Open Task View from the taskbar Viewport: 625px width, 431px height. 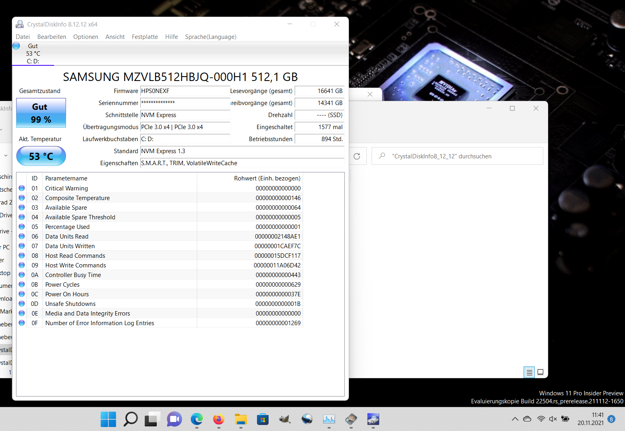tap(152, 419)
